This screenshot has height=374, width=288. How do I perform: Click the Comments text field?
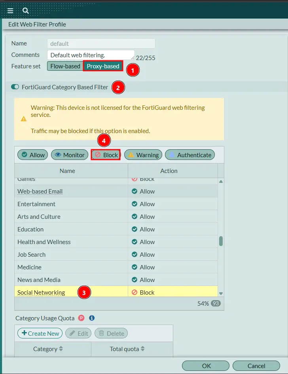(91, 55)
